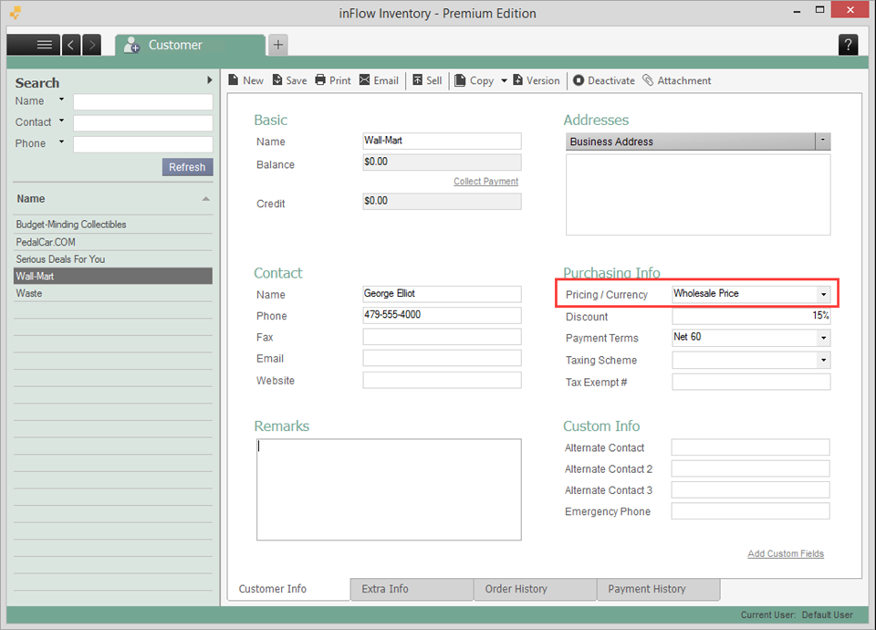Expand the Taxing Scheme dropdown
The width and height of the screenshot is (876, 630).
click(x=823, y=361)
